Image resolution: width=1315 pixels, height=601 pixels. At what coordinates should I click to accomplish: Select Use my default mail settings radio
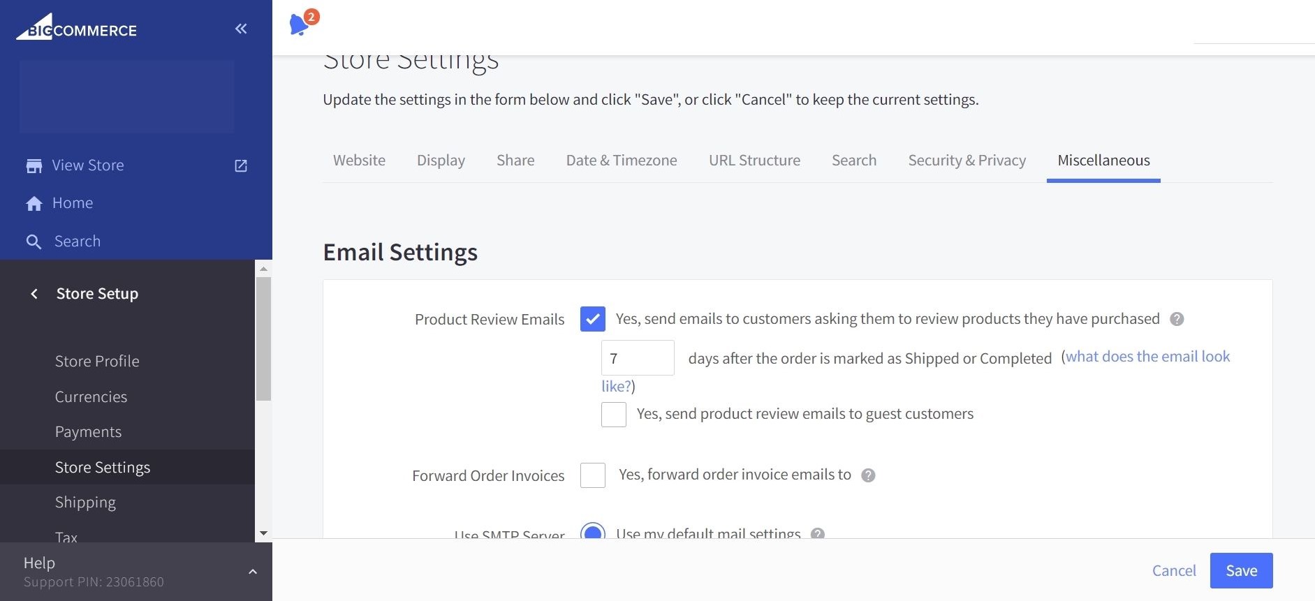coord(592,532)
